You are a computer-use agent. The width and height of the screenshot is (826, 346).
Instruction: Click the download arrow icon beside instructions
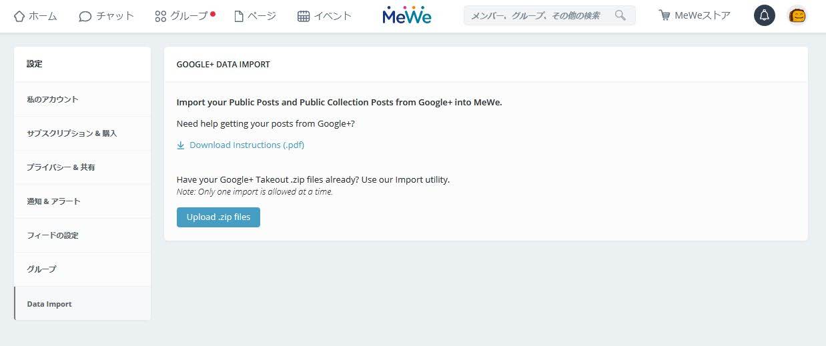(x=181, y=145)
